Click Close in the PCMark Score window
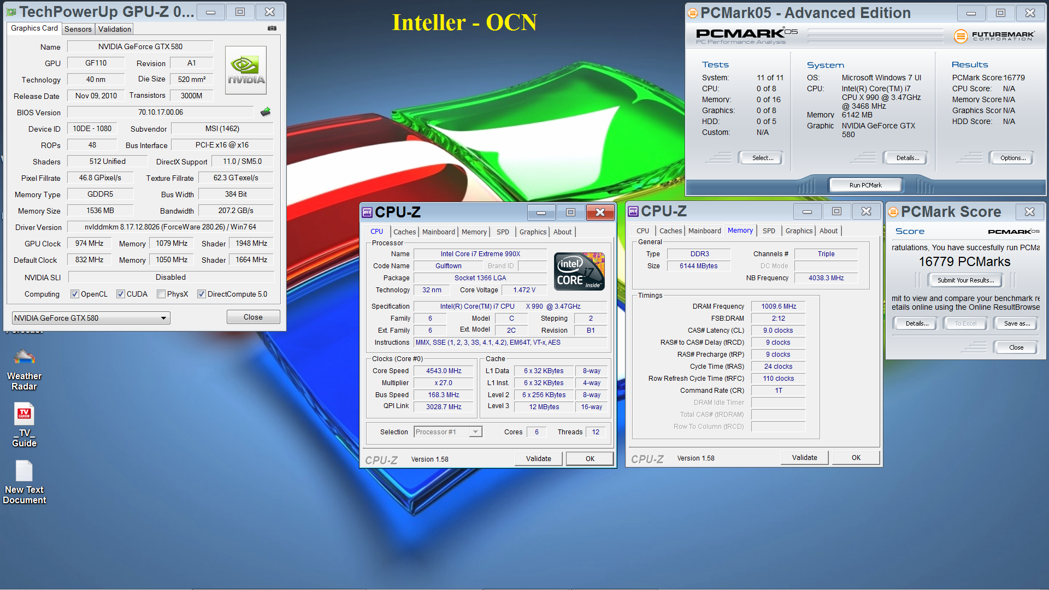 1016,347
